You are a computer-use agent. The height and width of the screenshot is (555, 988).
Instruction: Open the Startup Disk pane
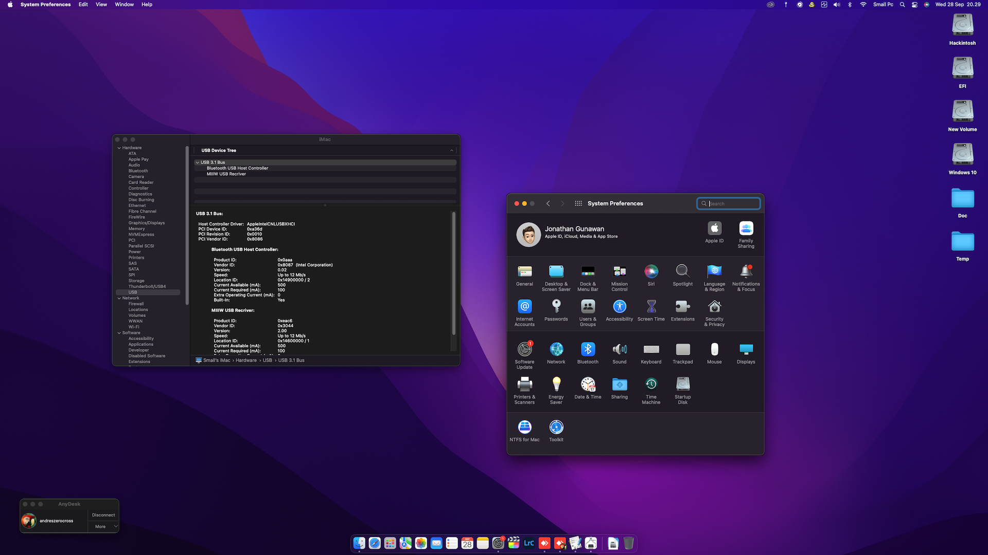pos(682,391)
